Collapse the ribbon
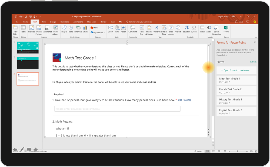The width and height of the screenshot is (270, 167). [256, 37]
